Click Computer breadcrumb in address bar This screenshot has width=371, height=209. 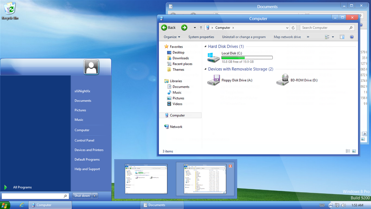click(x=222, y=28)
